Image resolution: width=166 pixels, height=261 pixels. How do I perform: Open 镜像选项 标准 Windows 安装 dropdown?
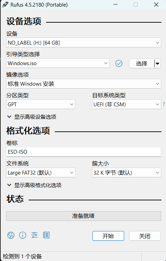[x=84, y=84]
